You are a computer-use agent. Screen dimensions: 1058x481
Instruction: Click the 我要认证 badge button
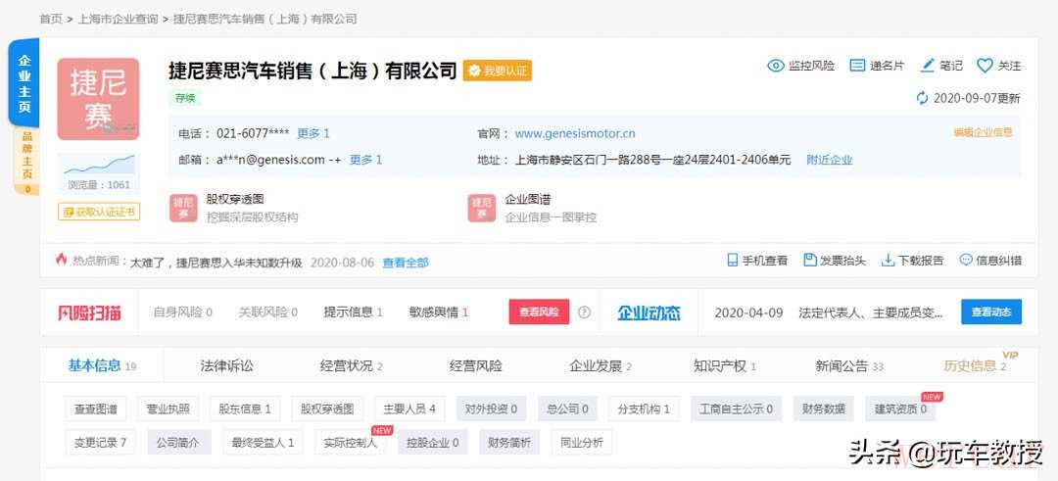pyautogui.click(x=498, y=71)
